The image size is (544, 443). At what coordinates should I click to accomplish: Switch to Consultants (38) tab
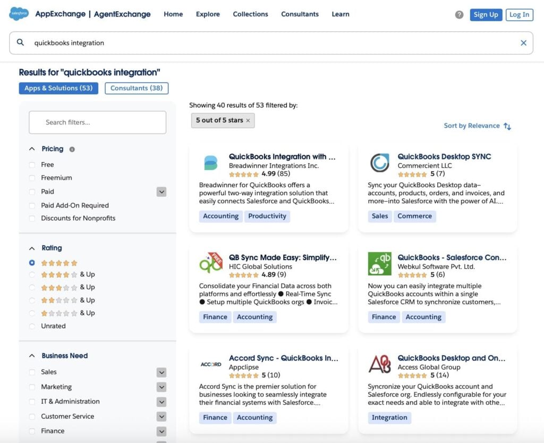point(137,88)
